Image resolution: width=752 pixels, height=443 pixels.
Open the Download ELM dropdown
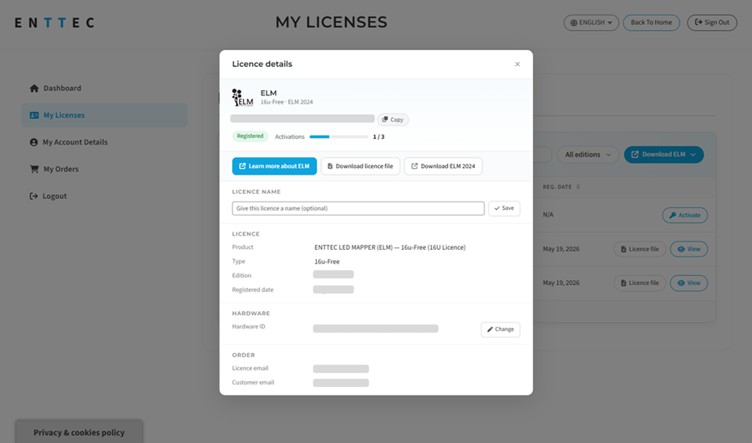(x=663, y=155)
